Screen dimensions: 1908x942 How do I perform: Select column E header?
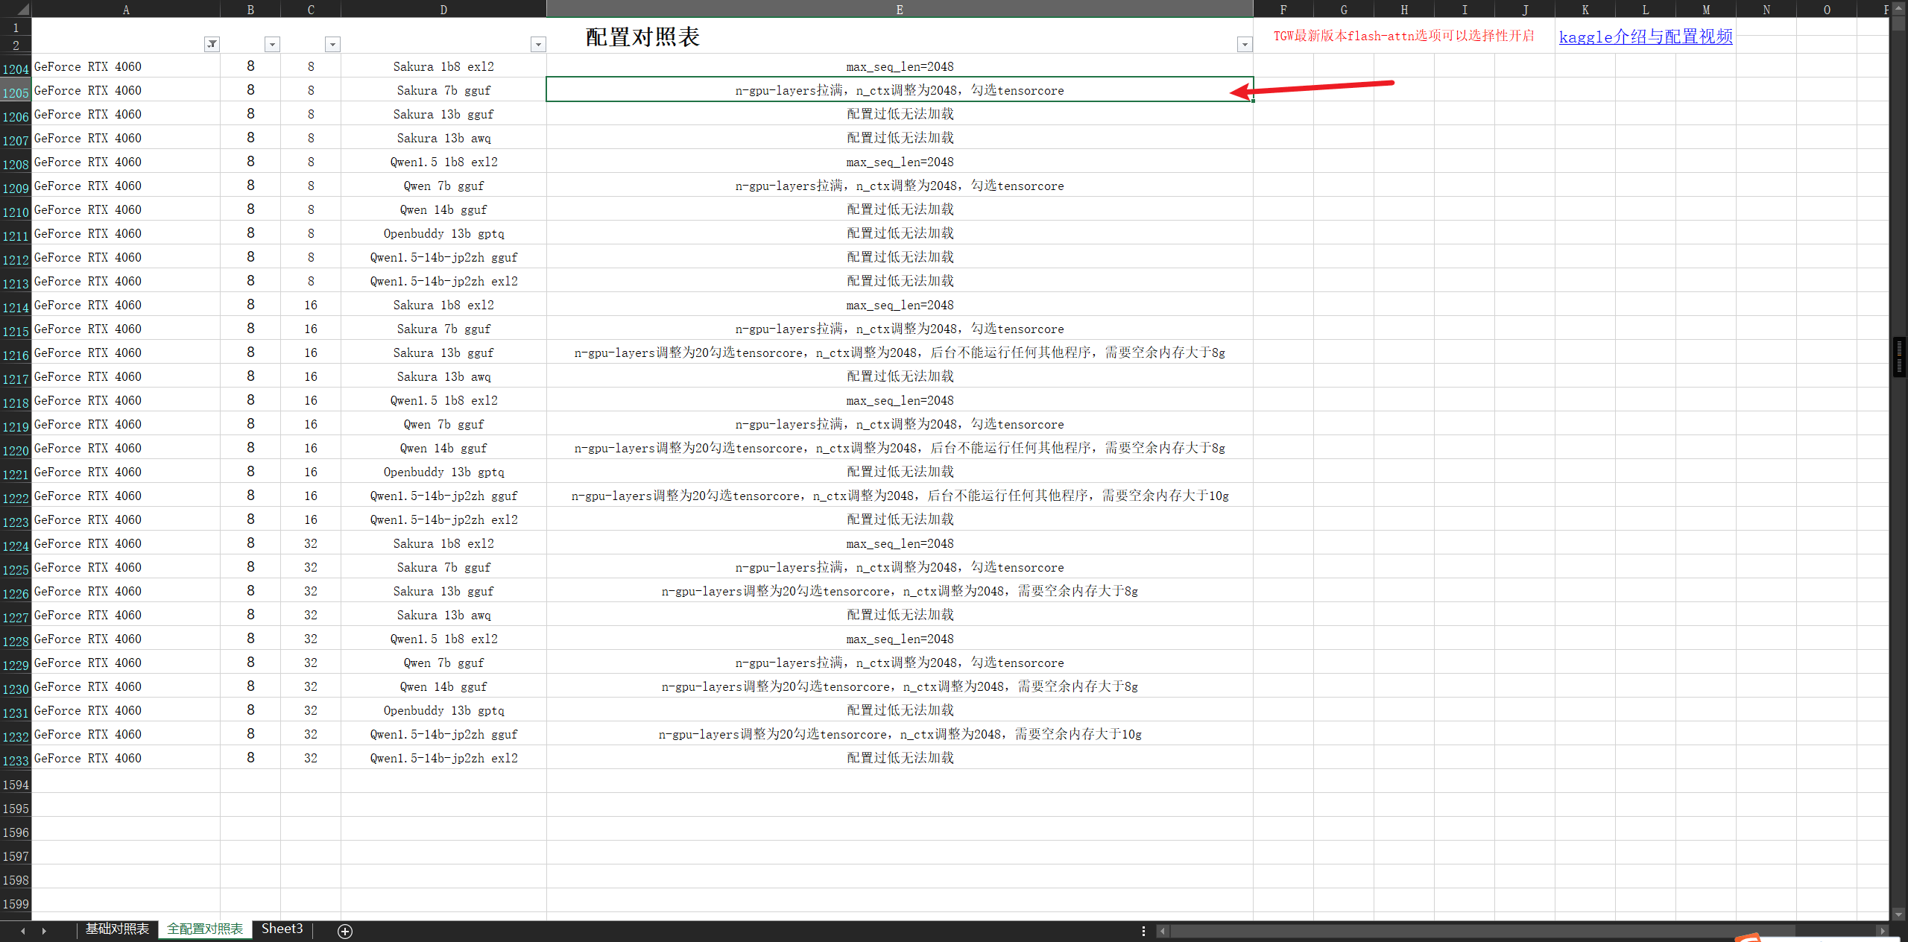tap(900, 9)
